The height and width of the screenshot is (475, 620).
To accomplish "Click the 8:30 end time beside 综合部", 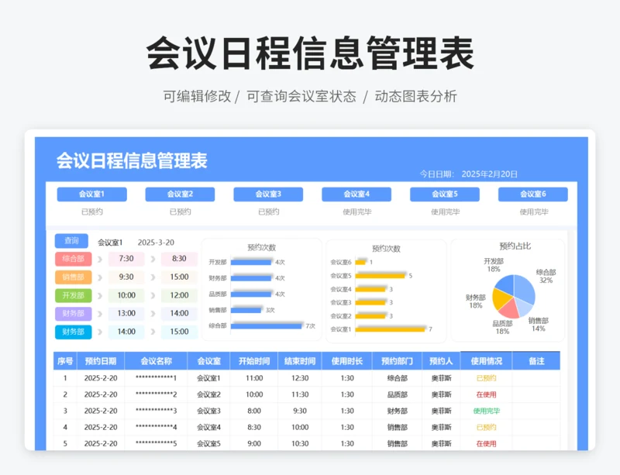I will tap(179, 259).
